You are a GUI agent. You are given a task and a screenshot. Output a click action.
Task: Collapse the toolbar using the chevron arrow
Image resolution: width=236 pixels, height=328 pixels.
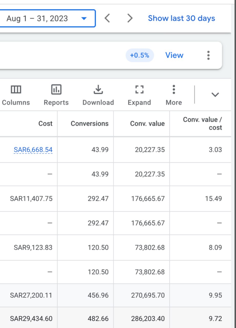pos(215,95)
